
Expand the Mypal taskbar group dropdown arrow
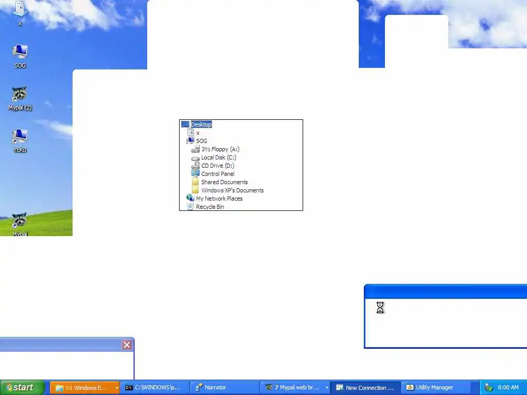click(x=327, y=388)
